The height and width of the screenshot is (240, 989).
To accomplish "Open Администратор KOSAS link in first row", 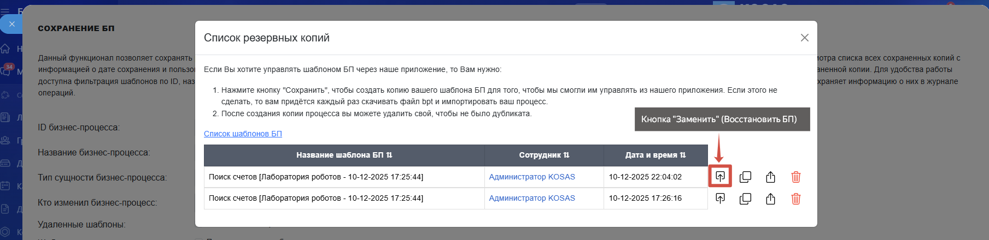I will click(x=532, y=177).
